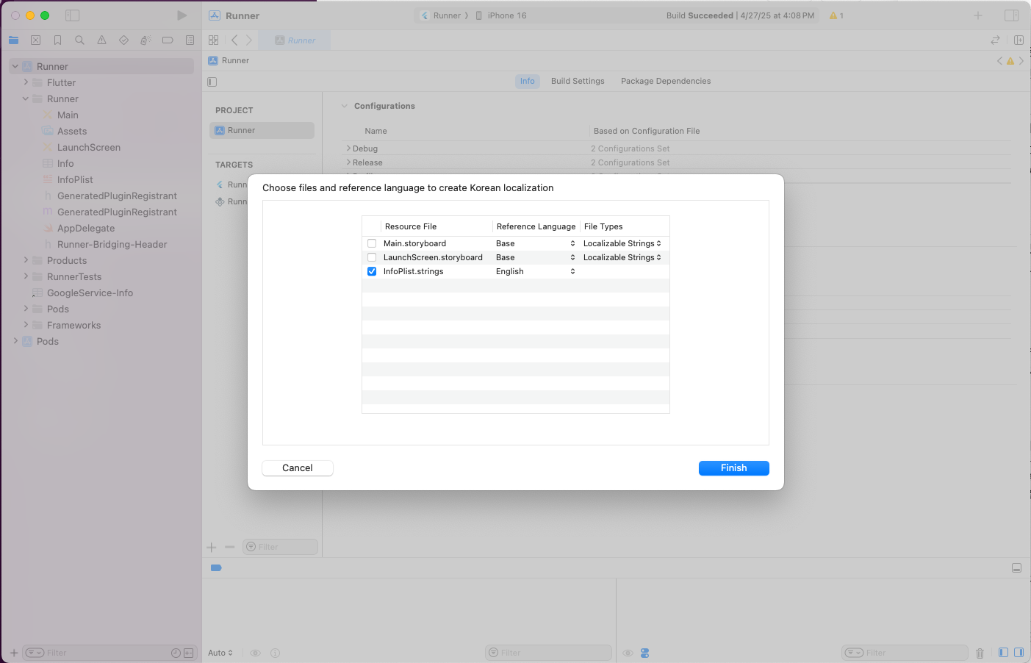Open the Bookmark navigator
Viewport: 1031px width, 663px height.
[57, 40]
